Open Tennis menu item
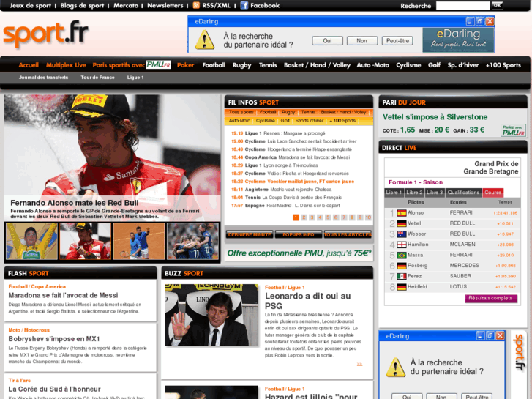 click(x=268, y=65)
